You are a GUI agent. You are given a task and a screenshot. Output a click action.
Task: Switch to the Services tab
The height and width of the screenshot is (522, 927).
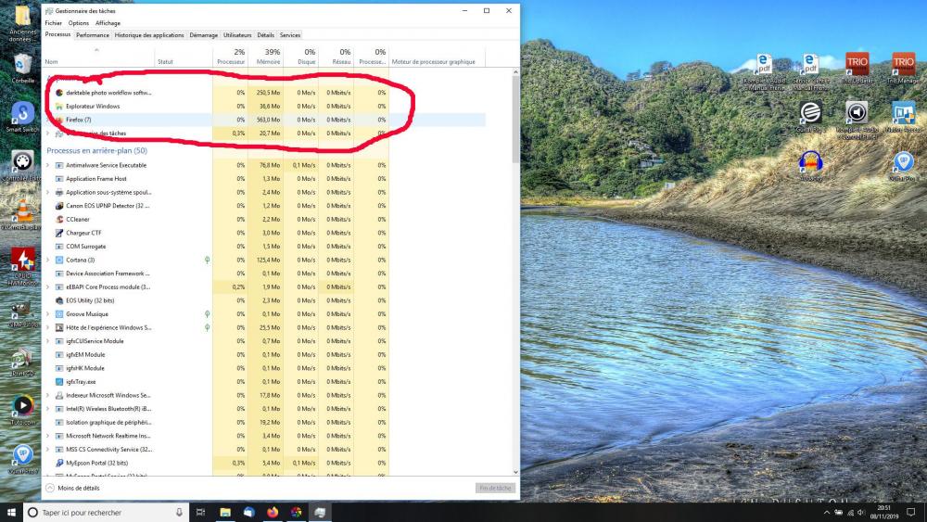[289, 35]
